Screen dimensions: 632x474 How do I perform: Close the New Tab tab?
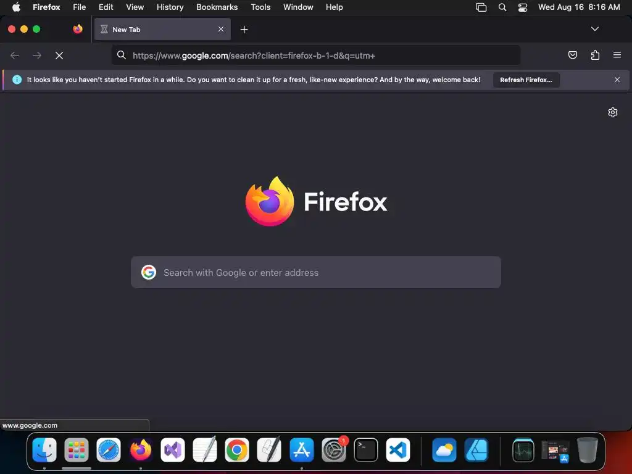click(221, 29)
